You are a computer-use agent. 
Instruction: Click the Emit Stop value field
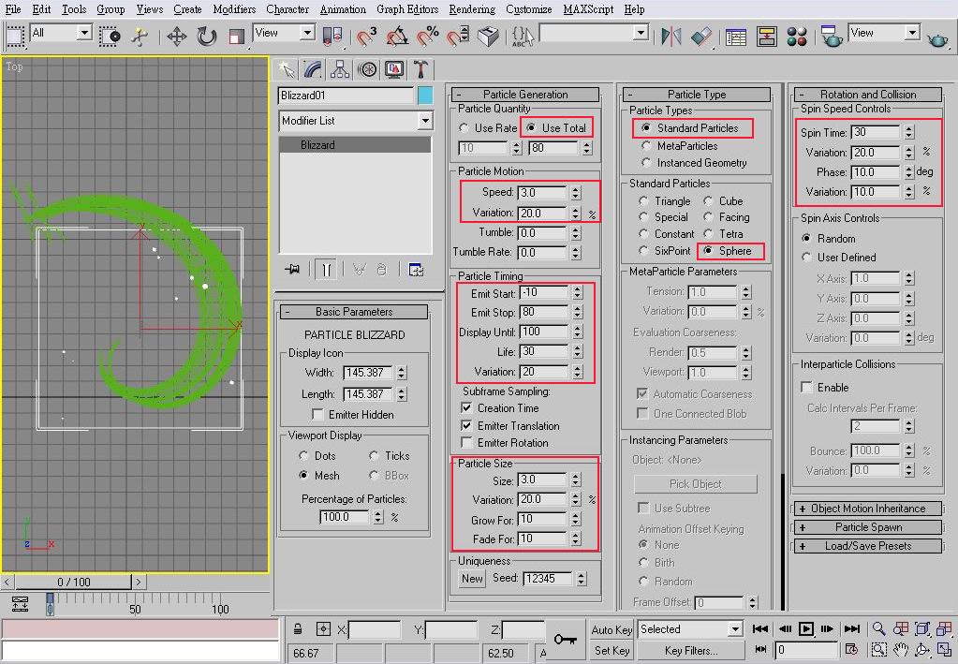point(544,312)
